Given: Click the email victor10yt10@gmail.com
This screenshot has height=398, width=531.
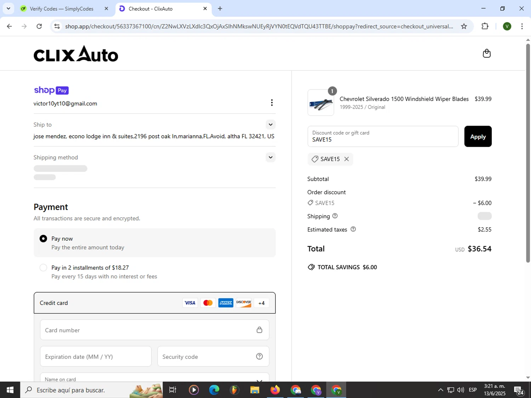Looking at the screenshot, I should point(65,104).
